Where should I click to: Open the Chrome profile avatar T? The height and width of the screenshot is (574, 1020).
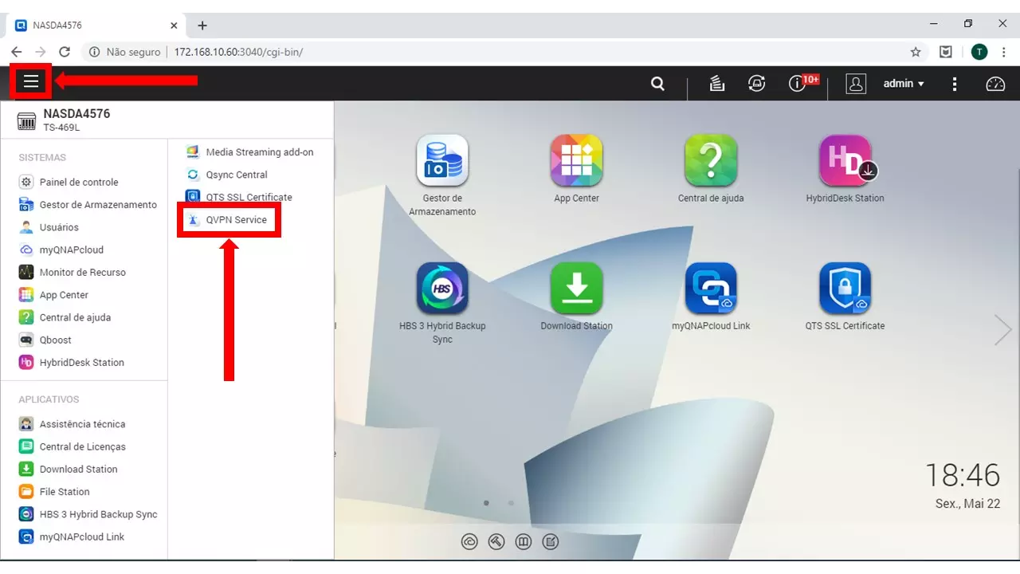coord(979,52)
